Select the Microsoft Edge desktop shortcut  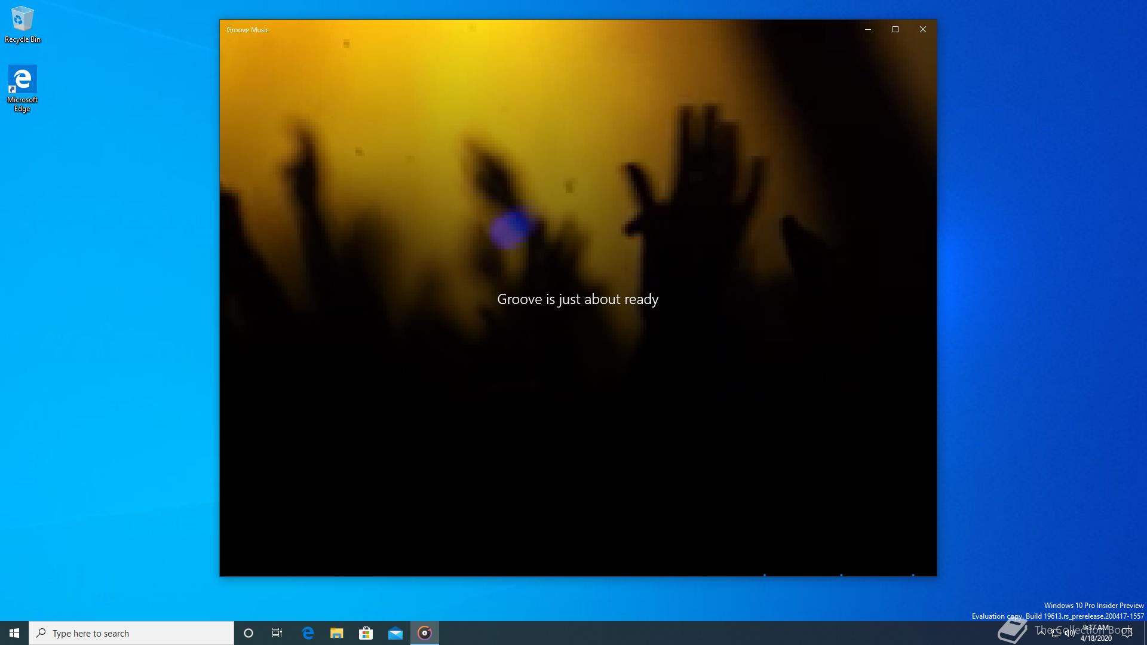23,88
